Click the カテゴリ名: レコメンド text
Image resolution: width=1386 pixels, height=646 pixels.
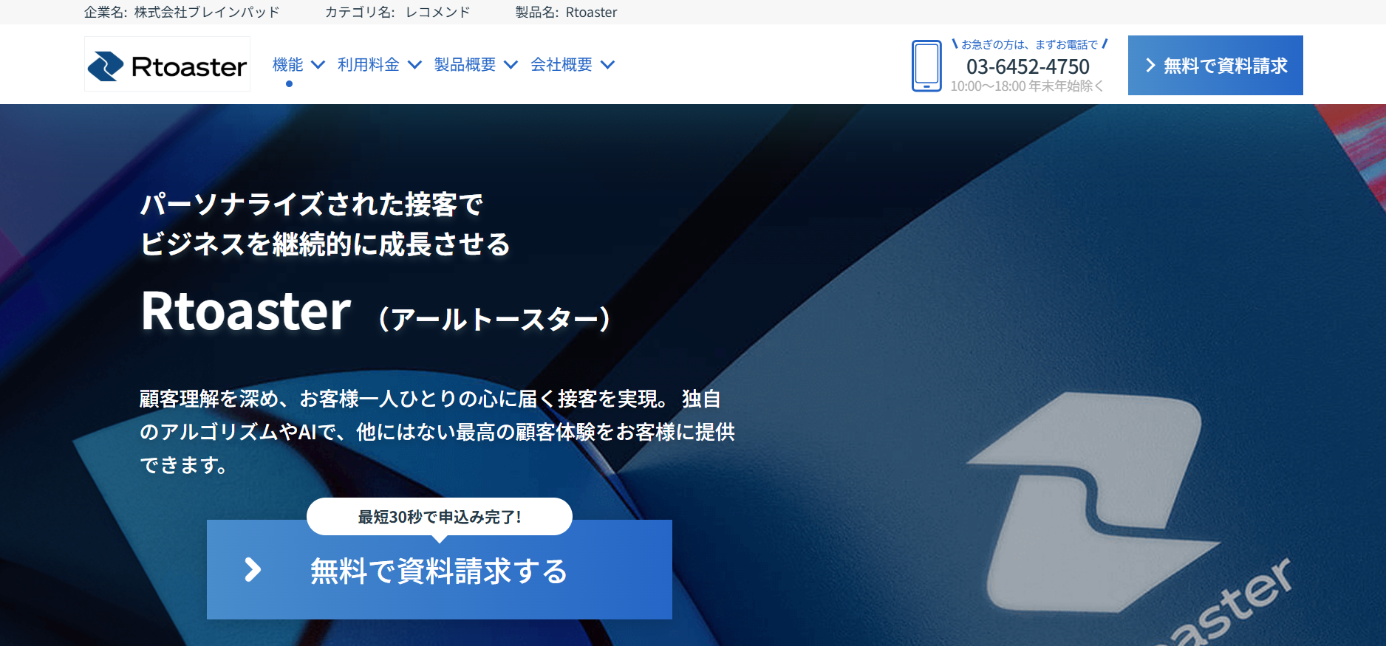click(x=397, y=12)
